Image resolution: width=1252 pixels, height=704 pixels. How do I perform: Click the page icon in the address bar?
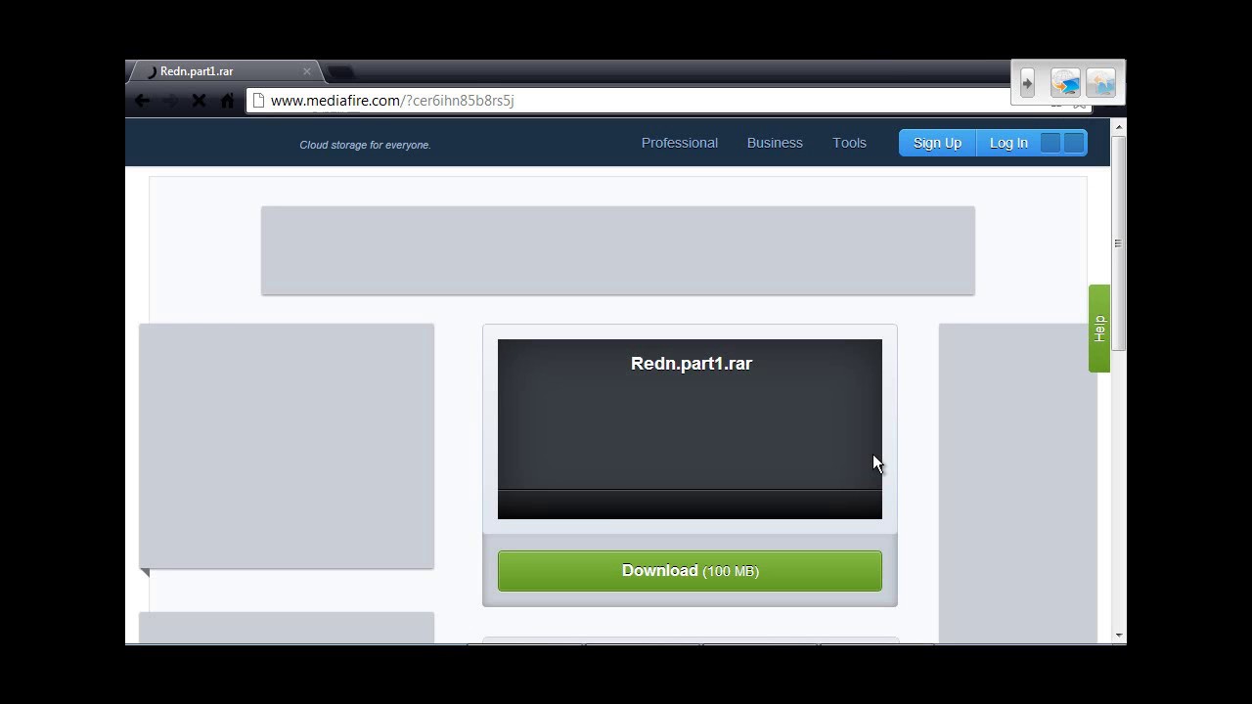[x=257, y=101]
